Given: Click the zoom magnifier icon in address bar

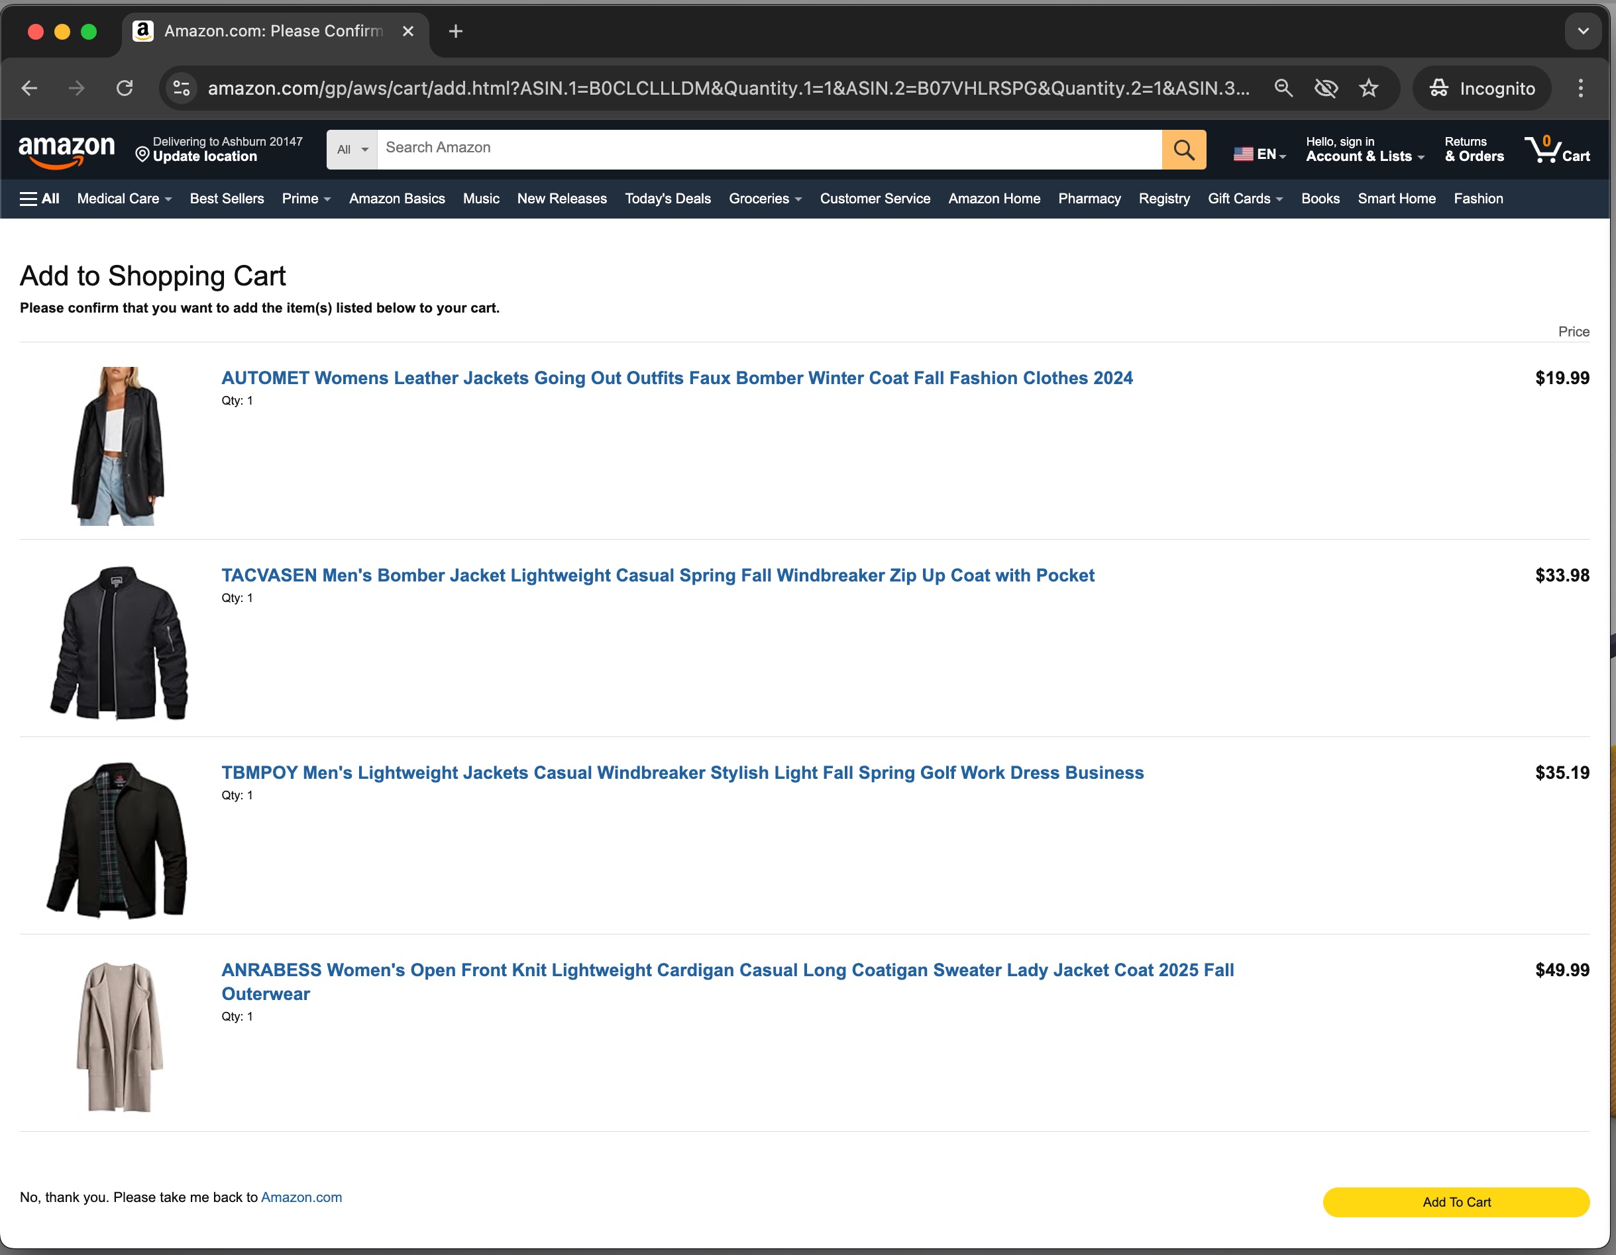Looking at the screenshot, I should [x=1283, y=89].
